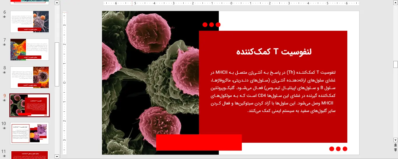Click the vertical ruler beside the slide
This screenshot has width=398, height=159.
(x=65, y=83)
